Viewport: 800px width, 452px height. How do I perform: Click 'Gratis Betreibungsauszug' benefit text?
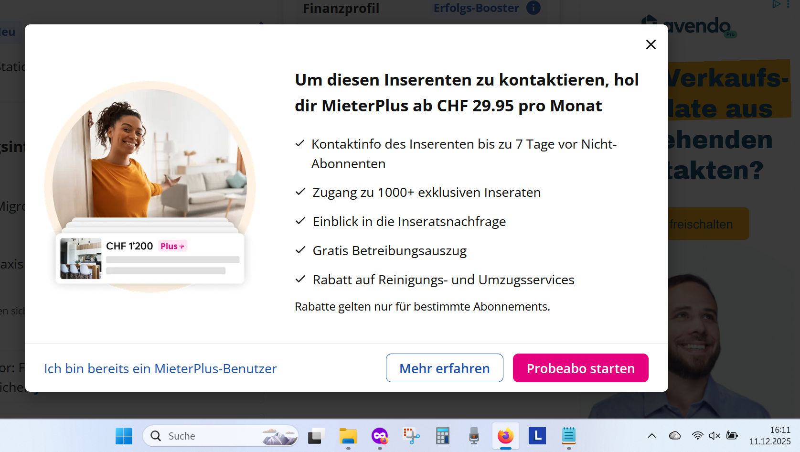[390, 250]
